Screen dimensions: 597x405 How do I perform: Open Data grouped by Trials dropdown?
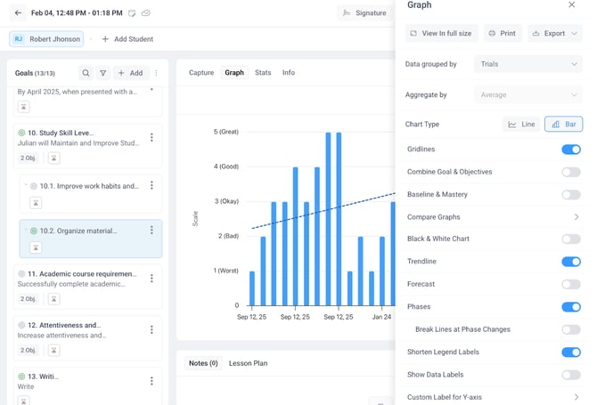[x=528, y=64]
